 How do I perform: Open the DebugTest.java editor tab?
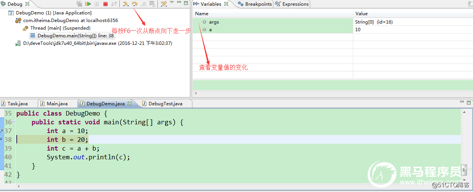pos(165,103)
